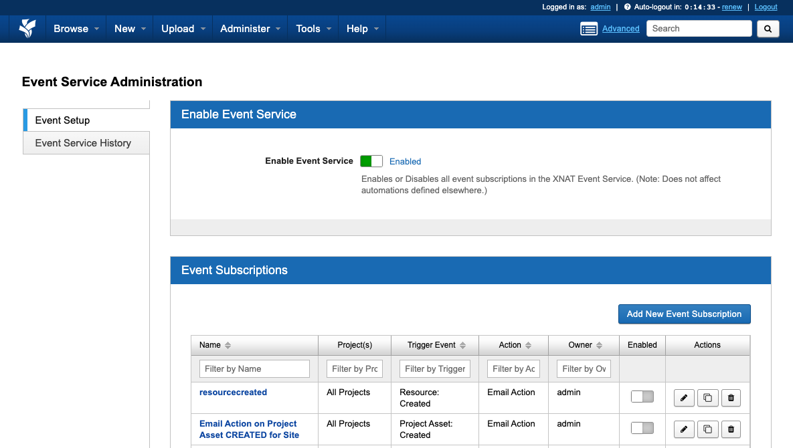
Task: Click the XNAT home logo icon
Action: 27,29
